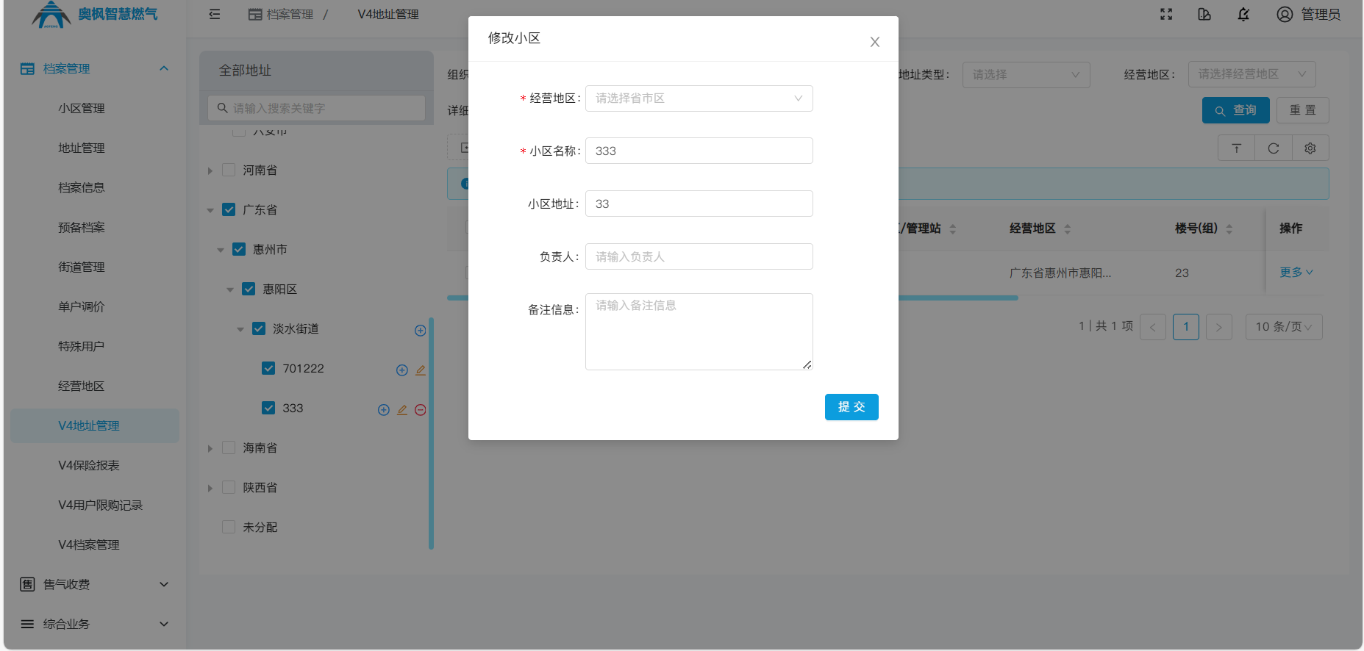Image resolution: width=1364 pixels, height=651 pixels.
Task: Close the 修改小区 dialog
Action: point(874,42)
